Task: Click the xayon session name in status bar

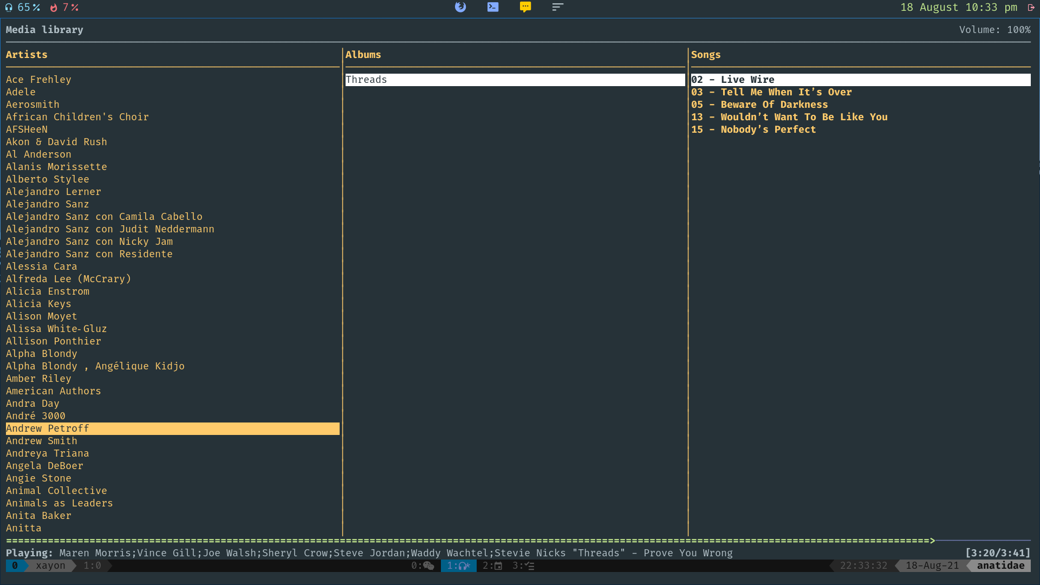Action: tap(50, 565)
